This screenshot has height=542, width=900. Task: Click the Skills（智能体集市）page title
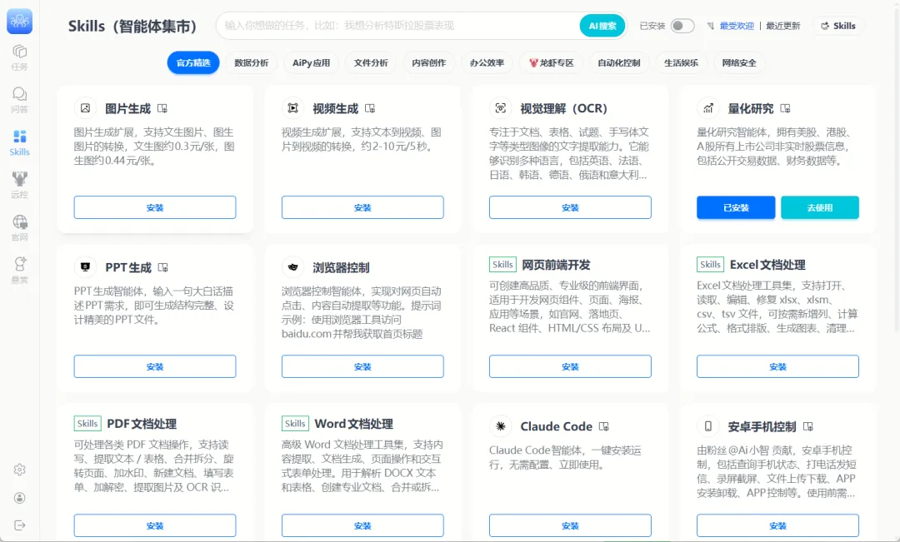132,26
